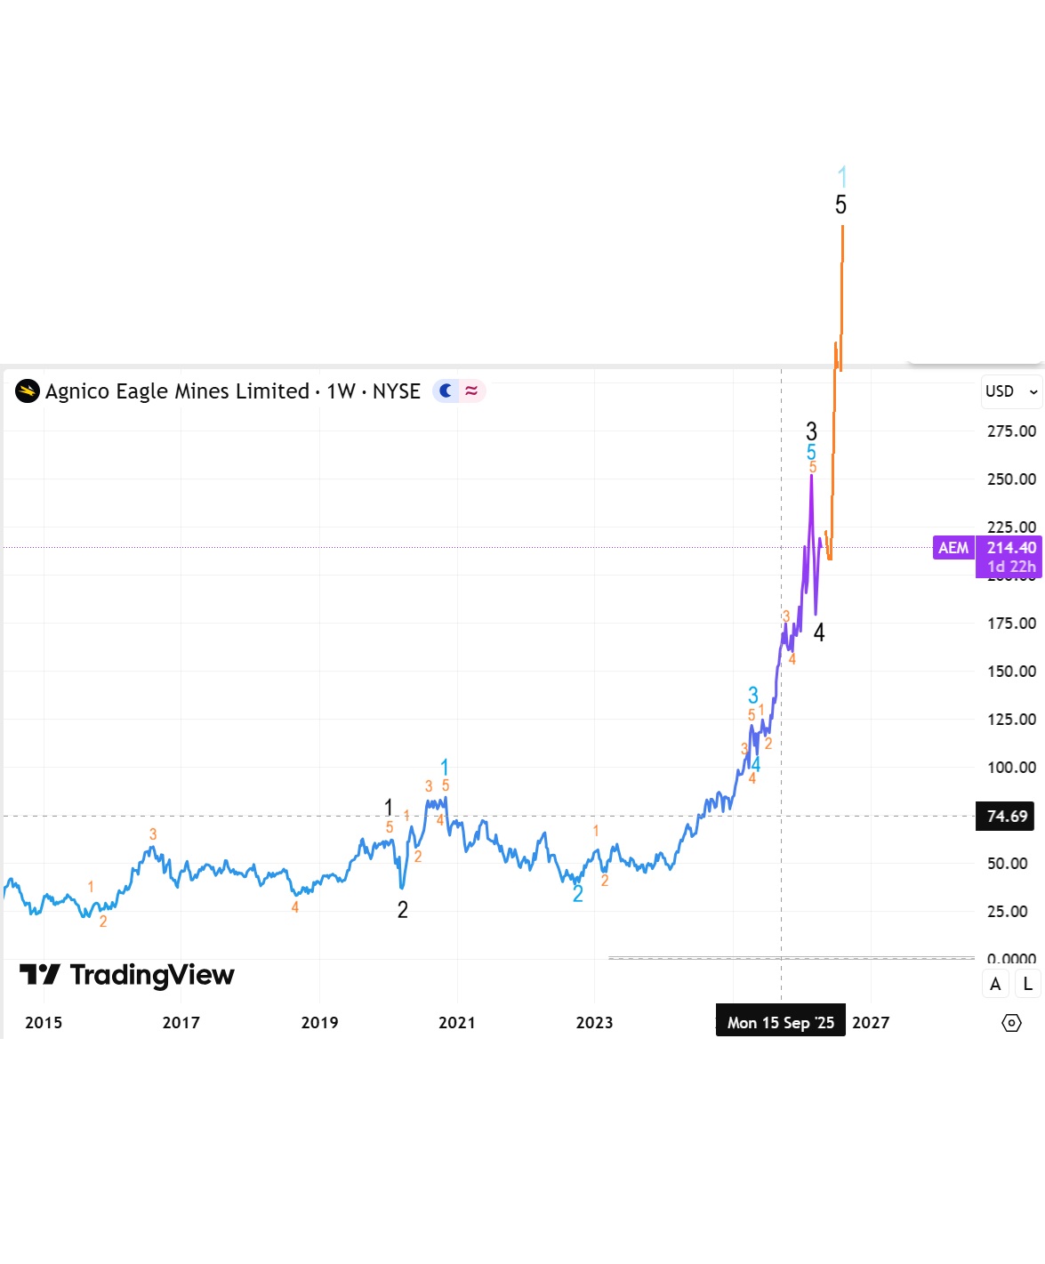Click the Agnico Eagle Mines Limited title
Viewport: 1045px width, 1264px height.
click(x=177, y=391)
